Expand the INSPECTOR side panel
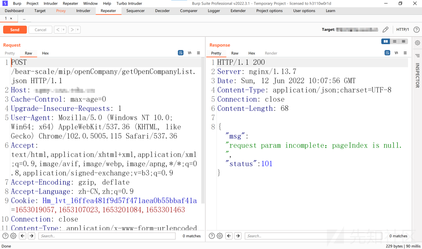Image resolution: width=422 pixels, height=249 pixels. click(x=417, y=75)
